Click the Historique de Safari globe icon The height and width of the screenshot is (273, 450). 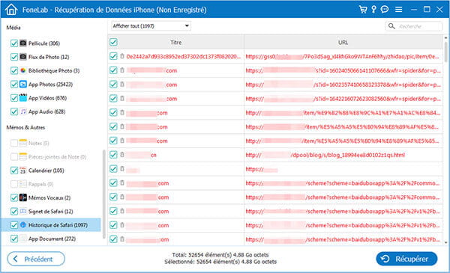(x=23, y=225)
